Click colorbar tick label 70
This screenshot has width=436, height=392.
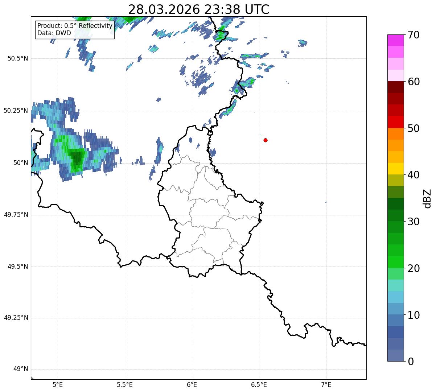[x=414, y=35]
